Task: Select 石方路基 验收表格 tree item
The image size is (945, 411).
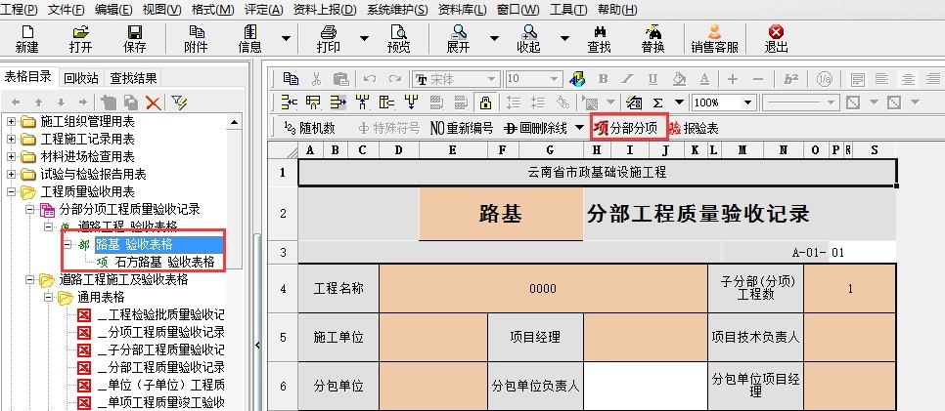Action: pyautogui.click(x=164, y=262)
